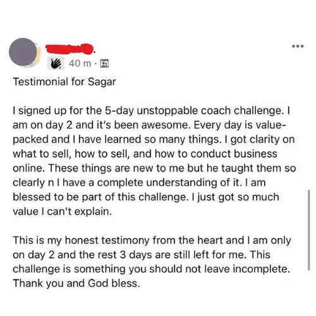Click the closing 'Thank you and God bless.'
Screen dimensions: 316x316
(76, 283)
